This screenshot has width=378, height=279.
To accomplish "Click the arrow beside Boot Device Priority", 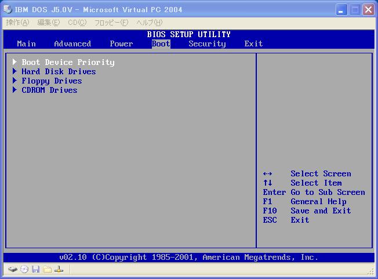I will coord(14,61).
